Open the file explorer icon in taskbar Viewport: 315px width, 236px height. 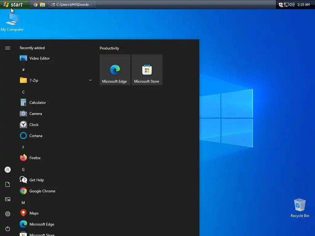(42, 5)
